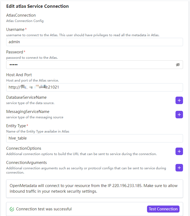This screenshot has height=216, width=190.
Task: Click the green success checkmark icon
Action: point(11,209)
